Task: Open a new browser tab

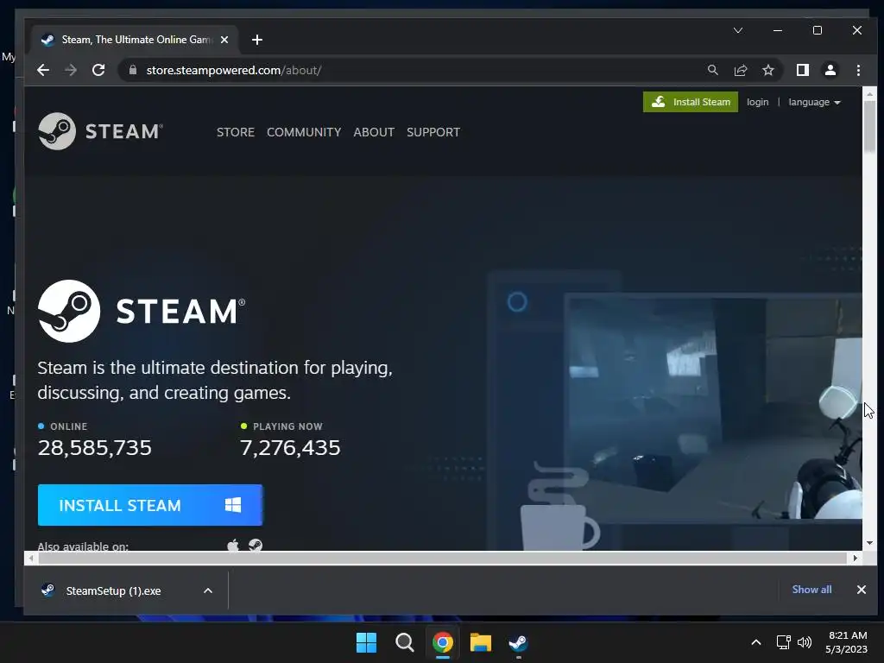Action: click(257, 40)
